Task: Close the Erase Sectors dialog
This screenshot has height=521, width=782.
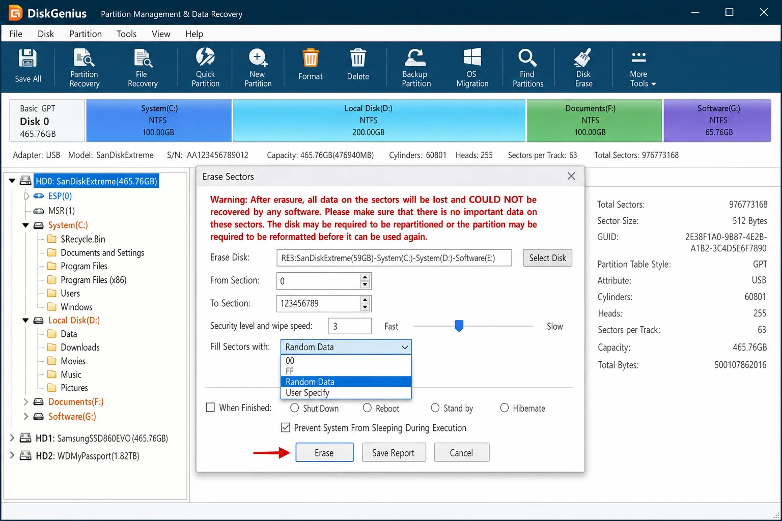Action: pos(571,176)
